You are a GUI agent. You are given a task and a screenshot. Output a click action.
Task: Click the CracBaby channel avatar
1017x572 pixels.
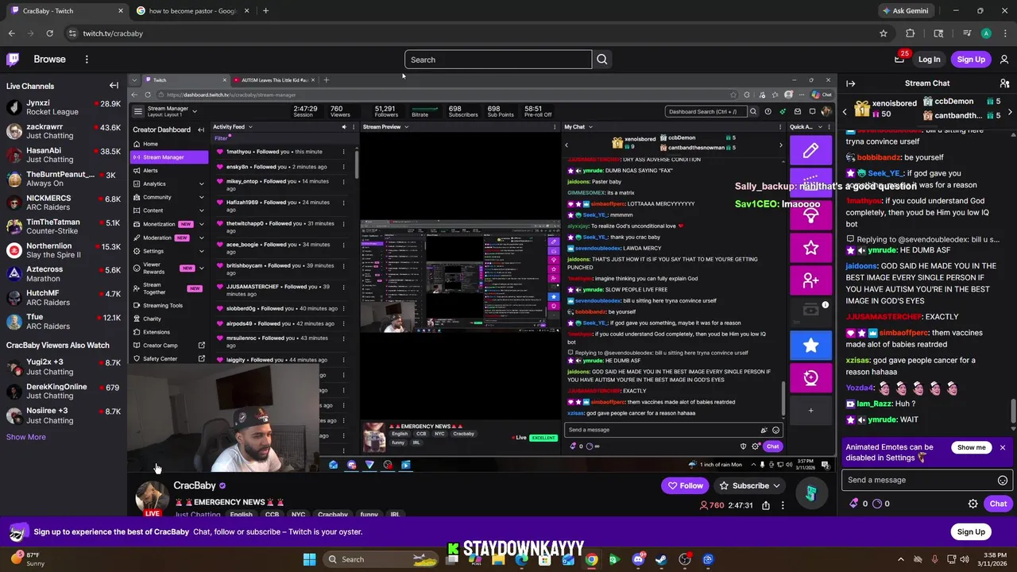pyautogui.click(x=151, y=499)
